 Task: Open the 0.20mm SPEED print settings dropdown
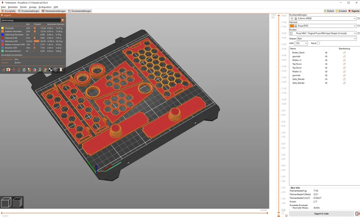coord(323,18)
